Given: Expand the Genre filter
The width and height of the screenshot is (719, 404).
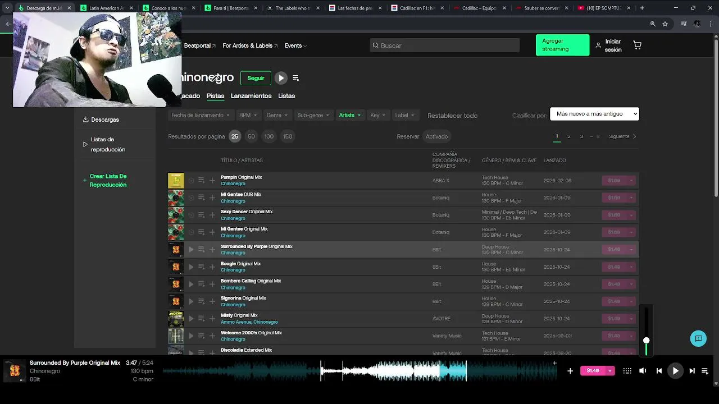Looking at the screenshot, I should click(277, 115).
